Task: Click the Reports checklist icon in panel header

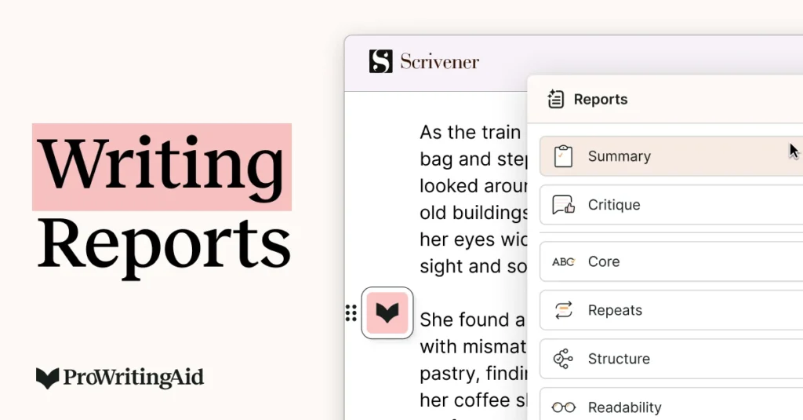Action: click(556, 99)
